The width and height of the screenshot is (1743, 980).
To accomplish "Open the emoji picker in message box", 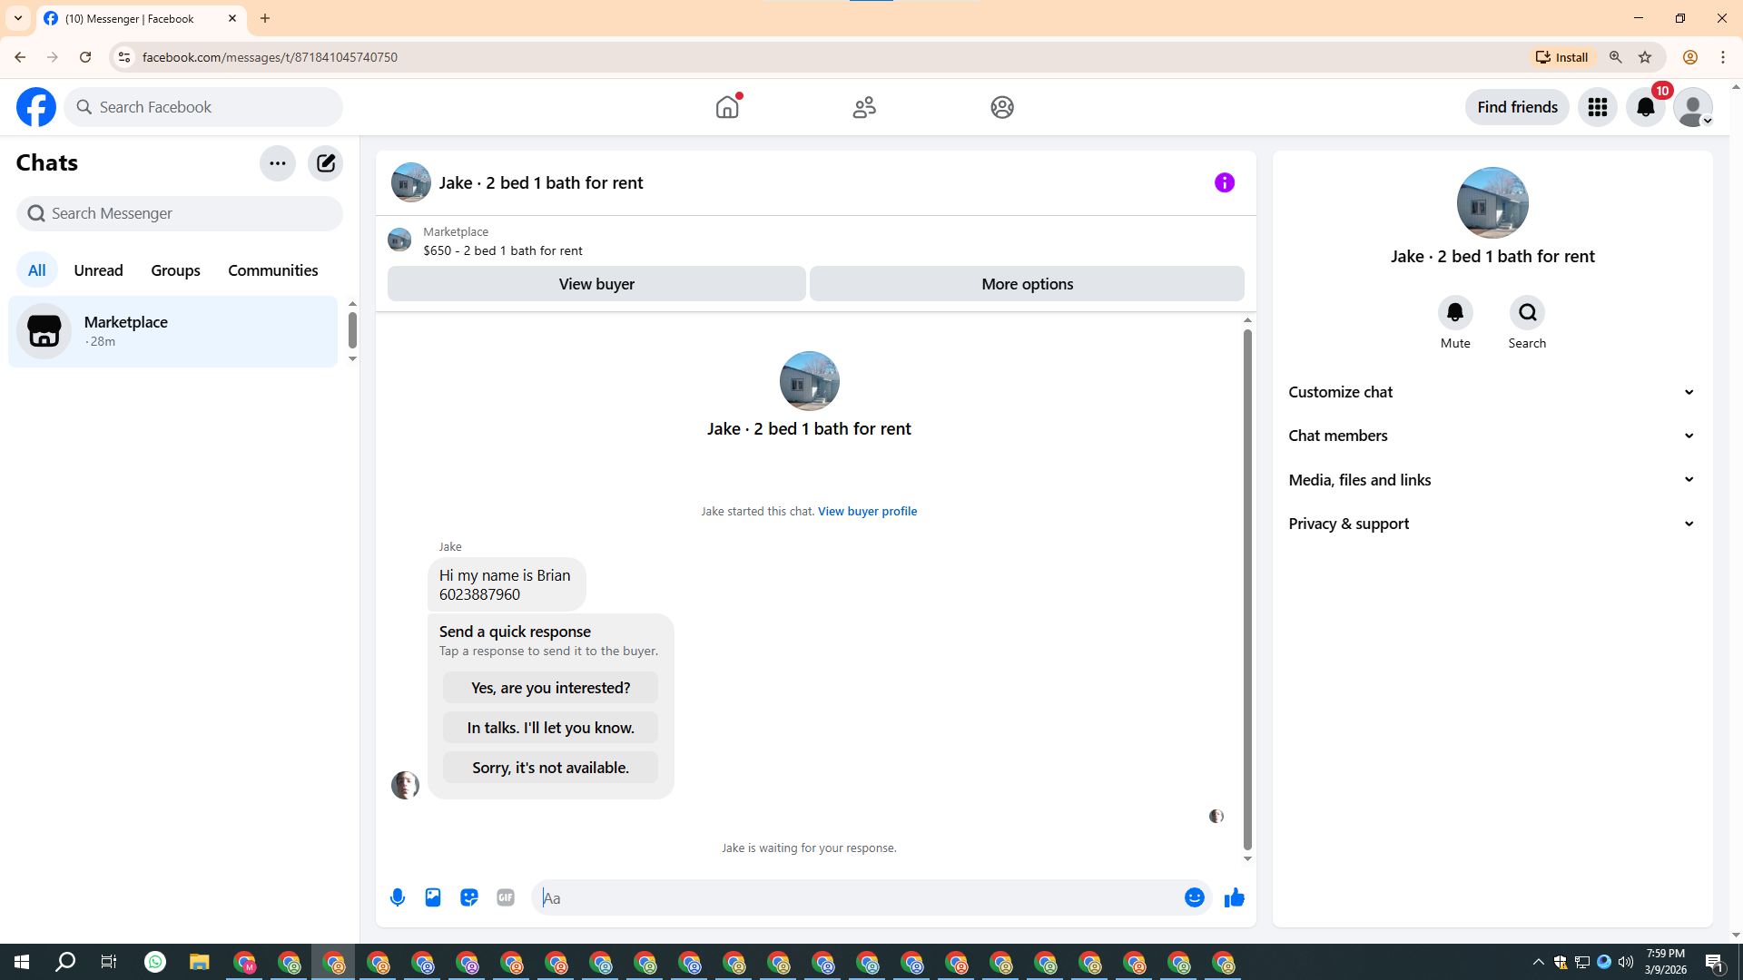I will [x=1195, y=897].
